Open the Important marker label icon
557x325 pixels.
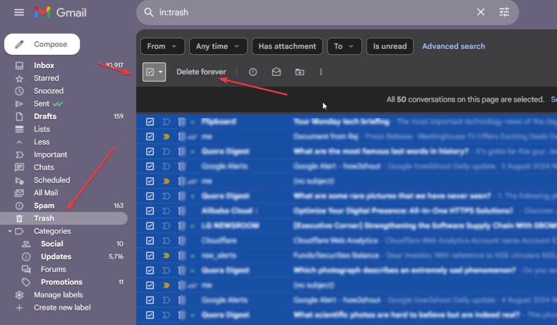[19, 155]
